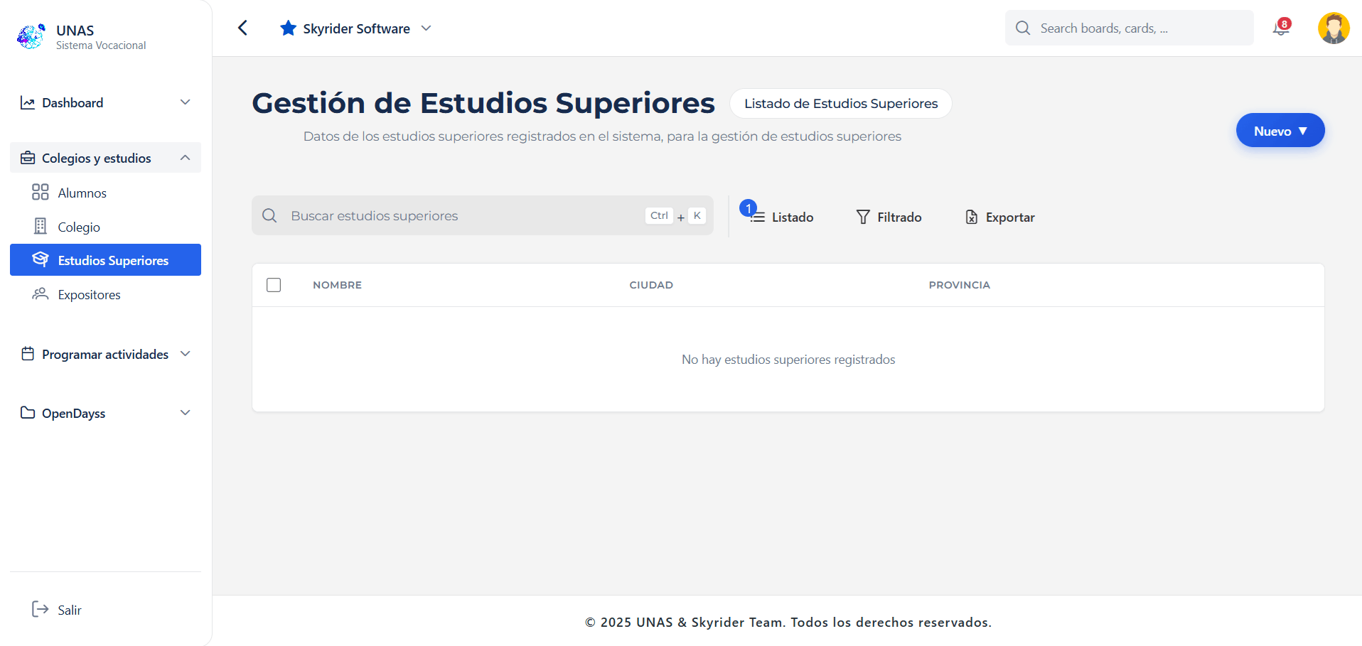The width and height of the screenshot is (1362, 646).
Task: Click the UNAS logo icon
Action: pyautogui.click(x=31, y=36)
